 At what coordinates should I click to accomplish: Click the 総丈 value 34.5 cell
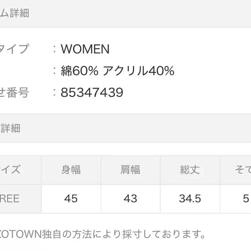pyautogui.click(x=190, y=199)
